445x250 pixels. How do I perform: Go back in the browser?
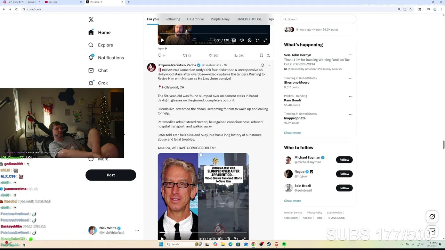(x=4, y=9)
